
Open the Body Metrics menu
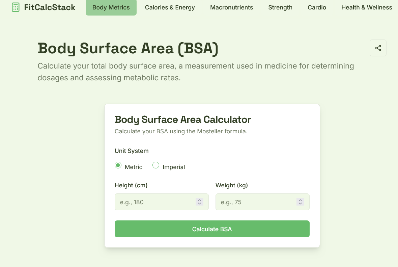coord(111,7)
